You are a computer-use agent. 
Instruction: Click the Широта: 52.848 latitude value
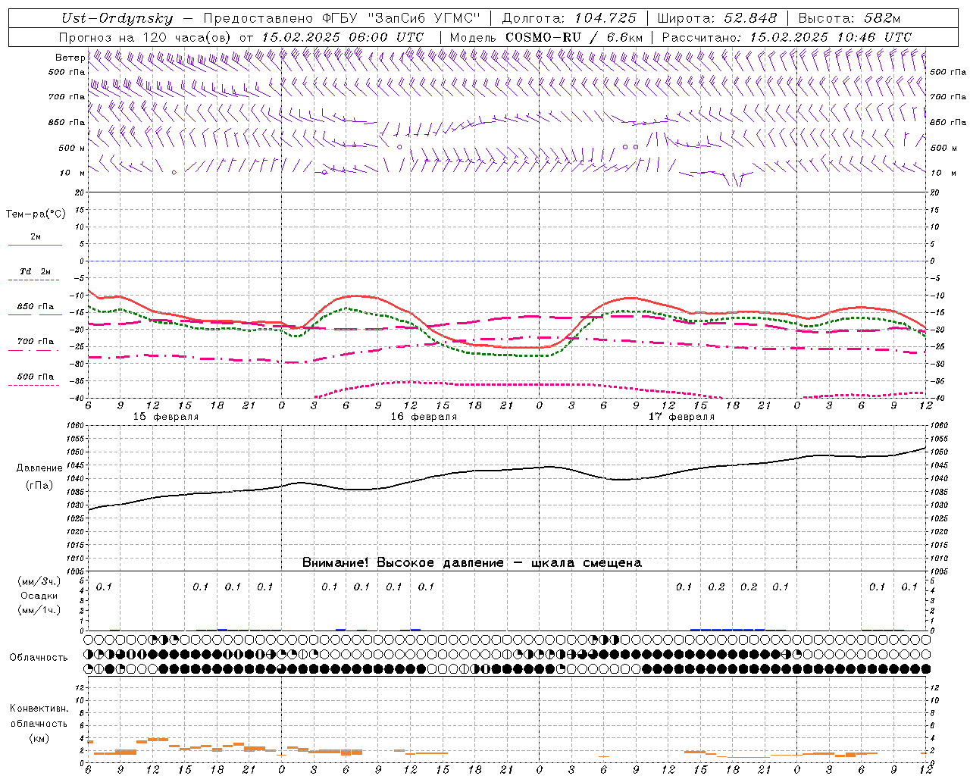[x=717, y=19]
